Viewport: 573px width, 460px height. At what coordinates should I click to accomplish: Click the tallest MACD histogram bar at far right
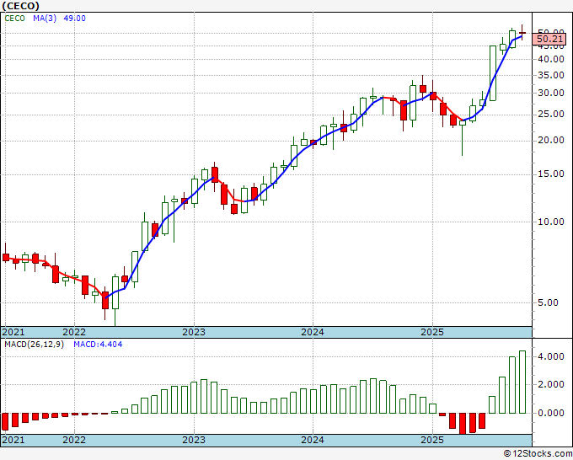tap(522, 382)
